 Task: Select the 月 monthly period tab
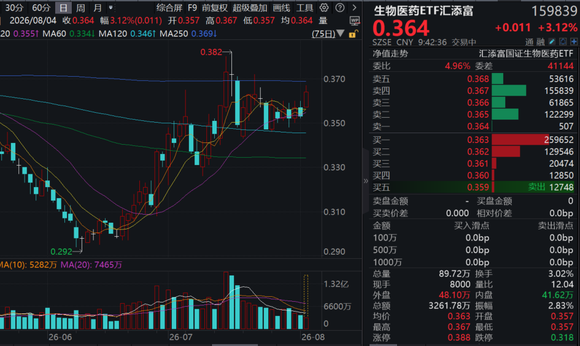click(98, 7)
